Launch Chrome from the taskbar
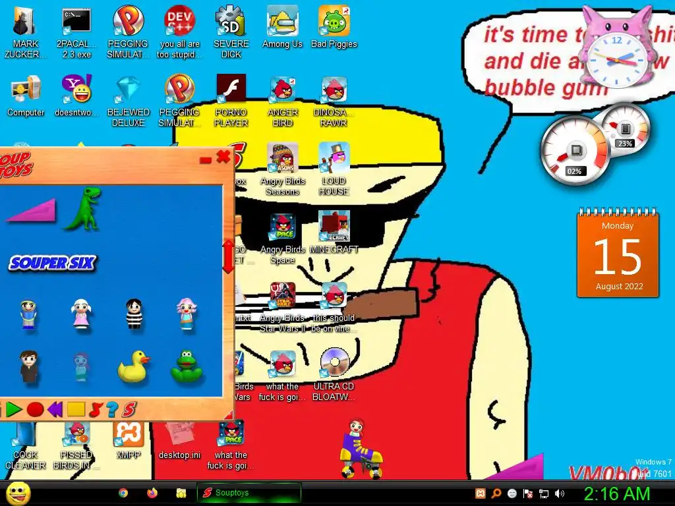The image size is (675, 506). point(123,493)
